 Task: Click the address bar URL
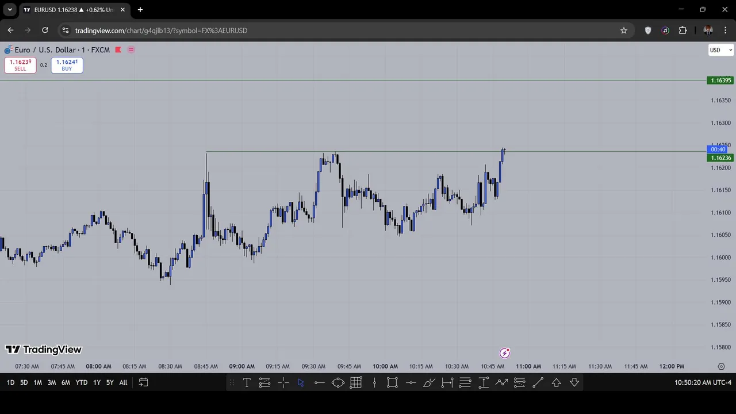coord(161,30)
